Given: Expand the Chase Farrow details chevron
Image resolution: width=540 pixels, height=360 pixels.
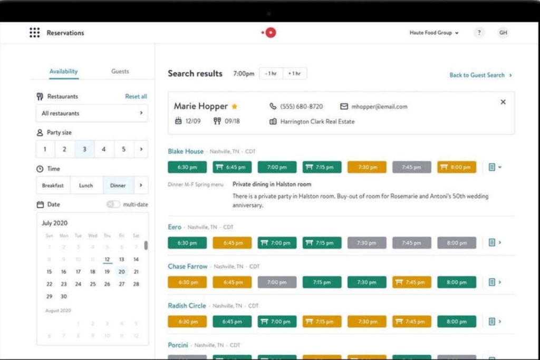Looking at the screenshot, I should [x=500, y=282].
